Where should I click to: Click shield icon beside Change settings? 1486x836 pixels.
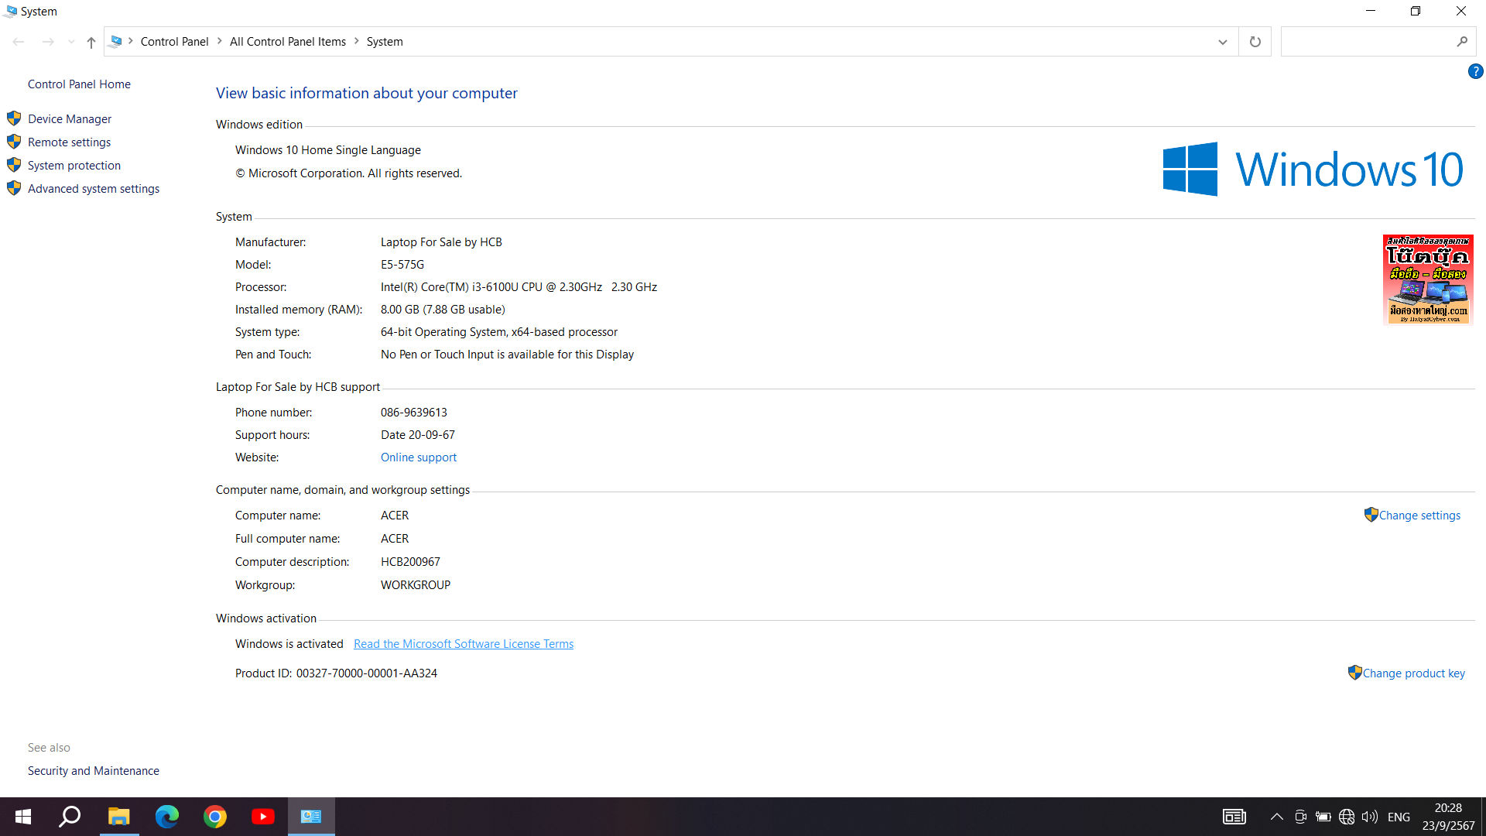click(1371, 514)
